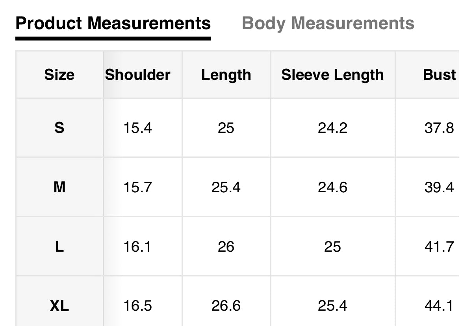This screenshot has width=475, height=326.
Task: Click the Size column header
Action: (59, 75)
